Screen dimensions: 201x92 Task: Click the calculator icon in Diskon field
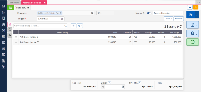(x=123, y=87)
